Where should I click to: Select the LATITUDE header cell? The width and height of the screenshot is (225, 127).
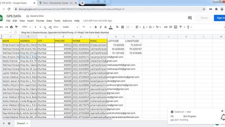[116, 41]
